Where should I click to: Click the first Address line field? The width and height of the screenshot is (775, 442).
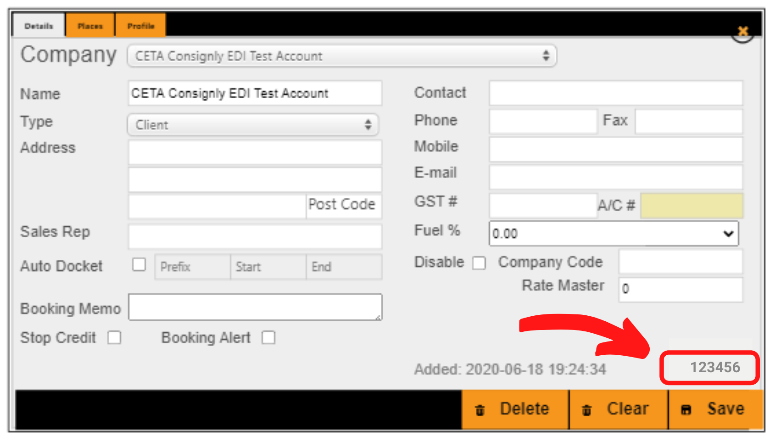click(x=255, y=152)
